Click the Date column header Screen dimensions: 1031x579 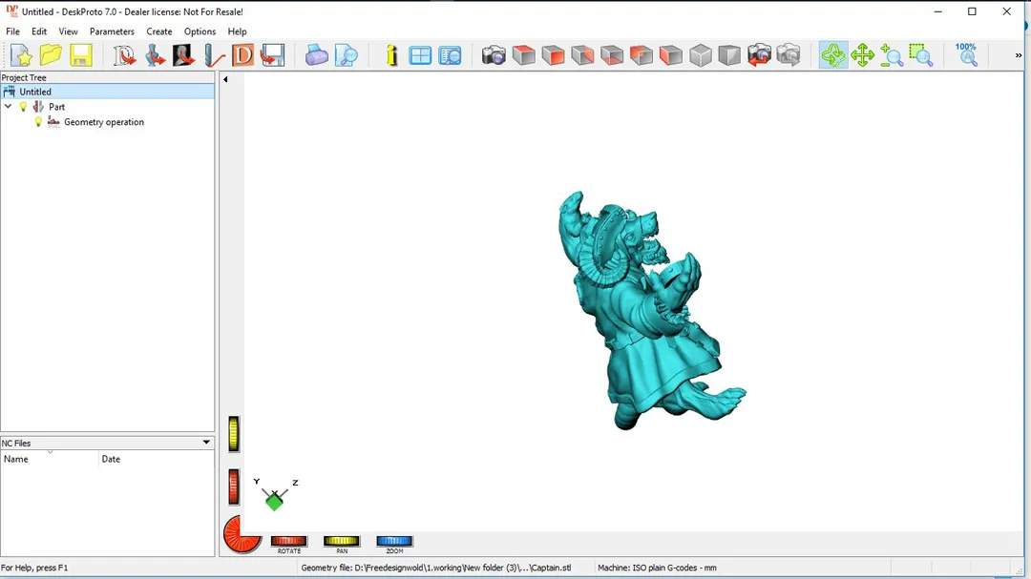(153, 459)
